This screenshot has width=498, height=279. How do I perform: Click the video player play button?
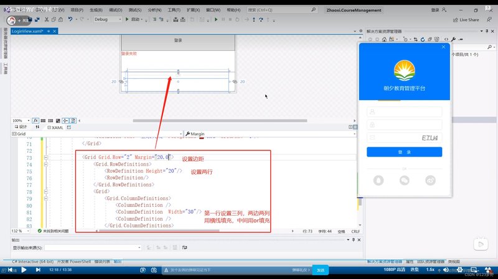[x=24, y=270]
